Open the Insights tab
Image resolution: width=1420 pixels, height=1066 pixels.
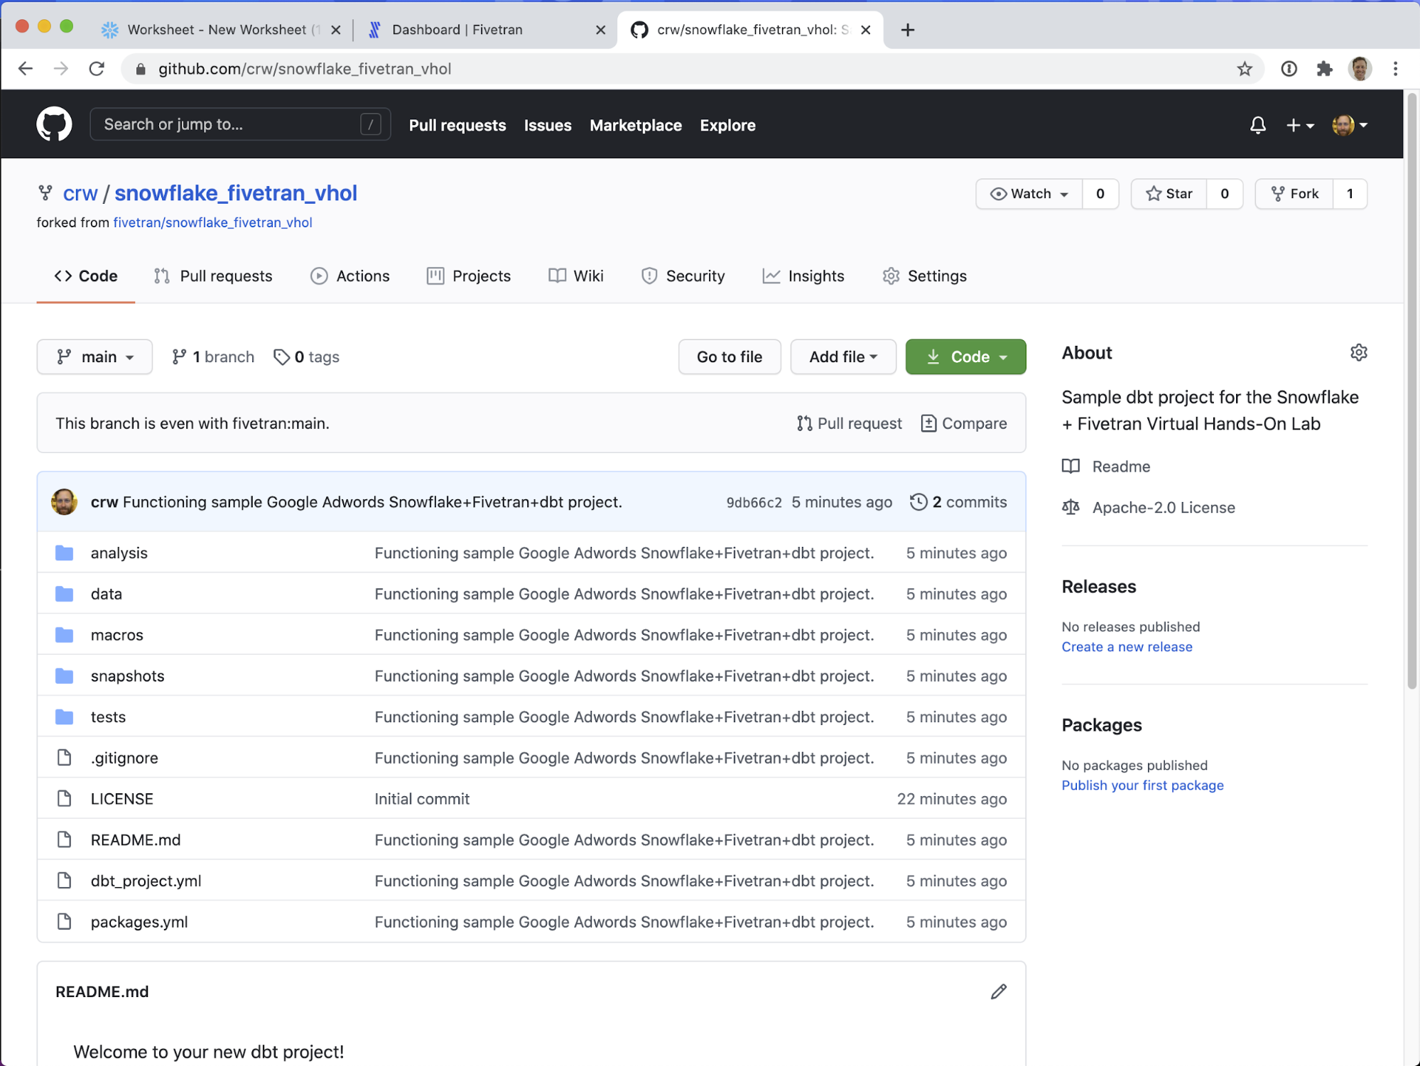click(x=803, y=276)
